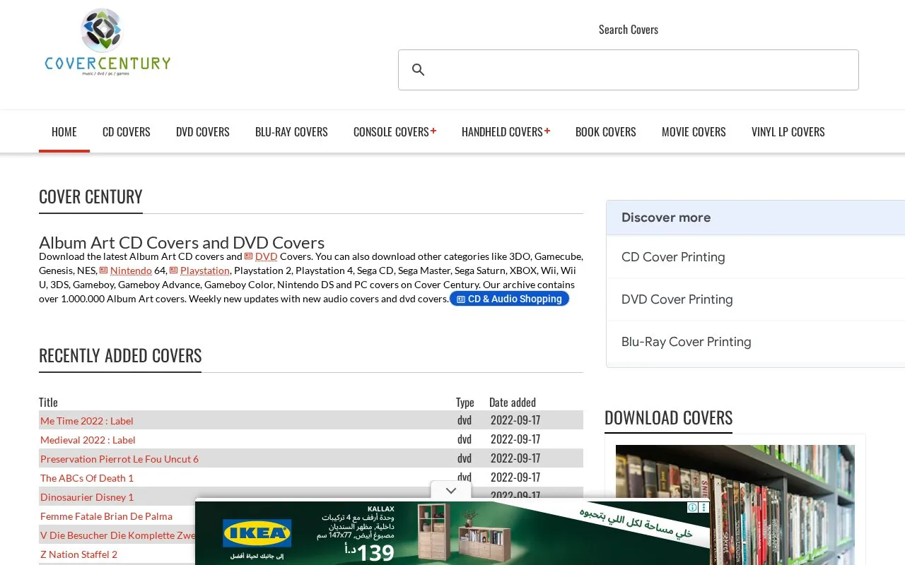Open The ABCs Of Death 1 cover
This screenshot has height=565, width=905.
pos(87,478)
